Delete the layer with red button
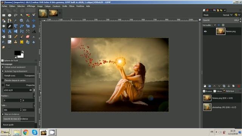242x136 pixels. click(239, 86)
